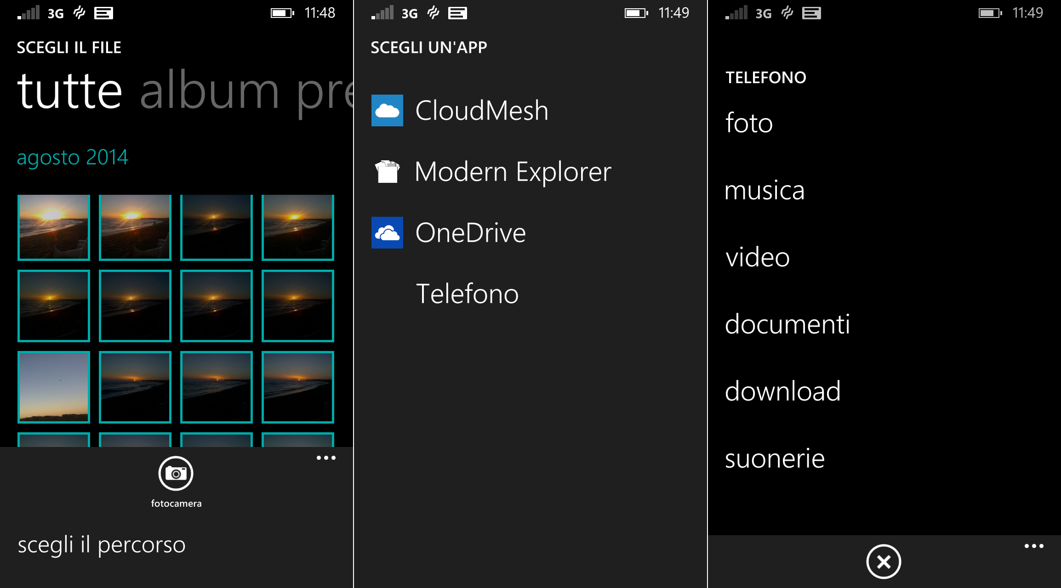This screenshot has width=1061, height=588.
Task: Select fourth photo in top row
Action: coord(298,227)
